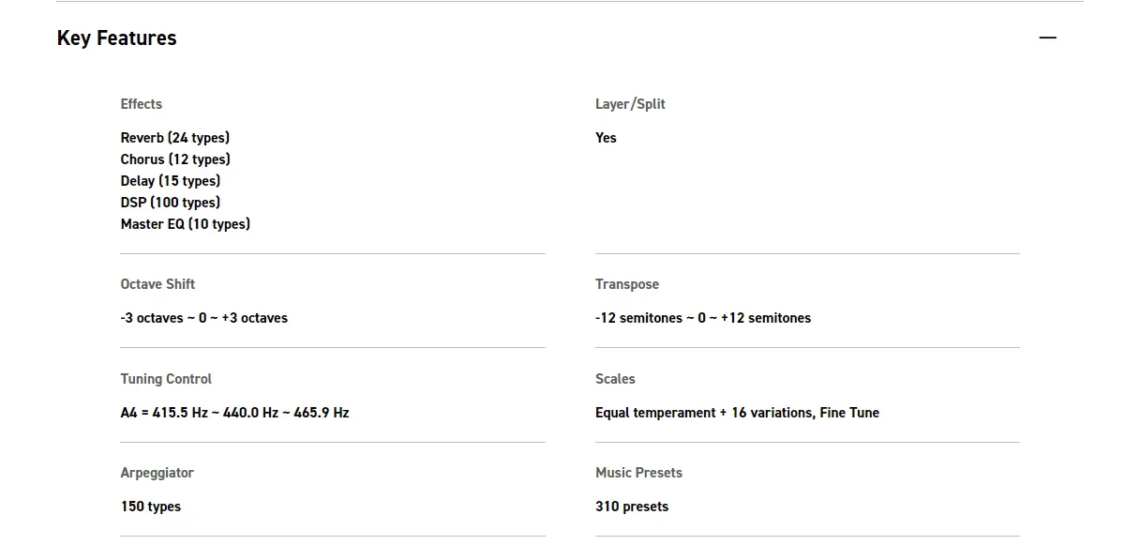The height and width of the screenshot is (545, 1125).
Task: Click the Effects spec label
Action: point(142,104)
